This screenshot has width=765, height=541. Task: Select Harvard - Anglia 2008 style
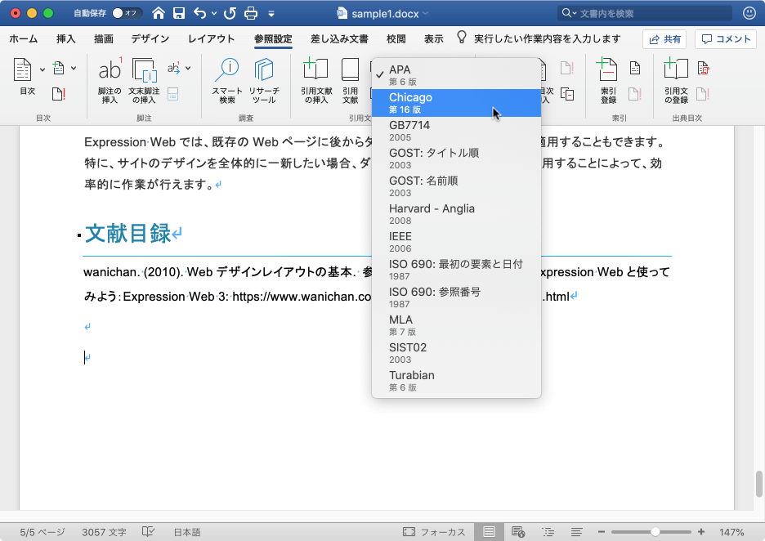tap(456, 214)
